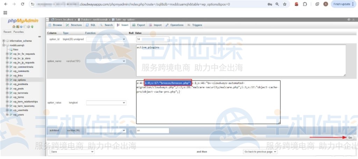Collapse mxddcuamqh database node
Viewport: 358px width, 159px height.
(x=3, y=45)
